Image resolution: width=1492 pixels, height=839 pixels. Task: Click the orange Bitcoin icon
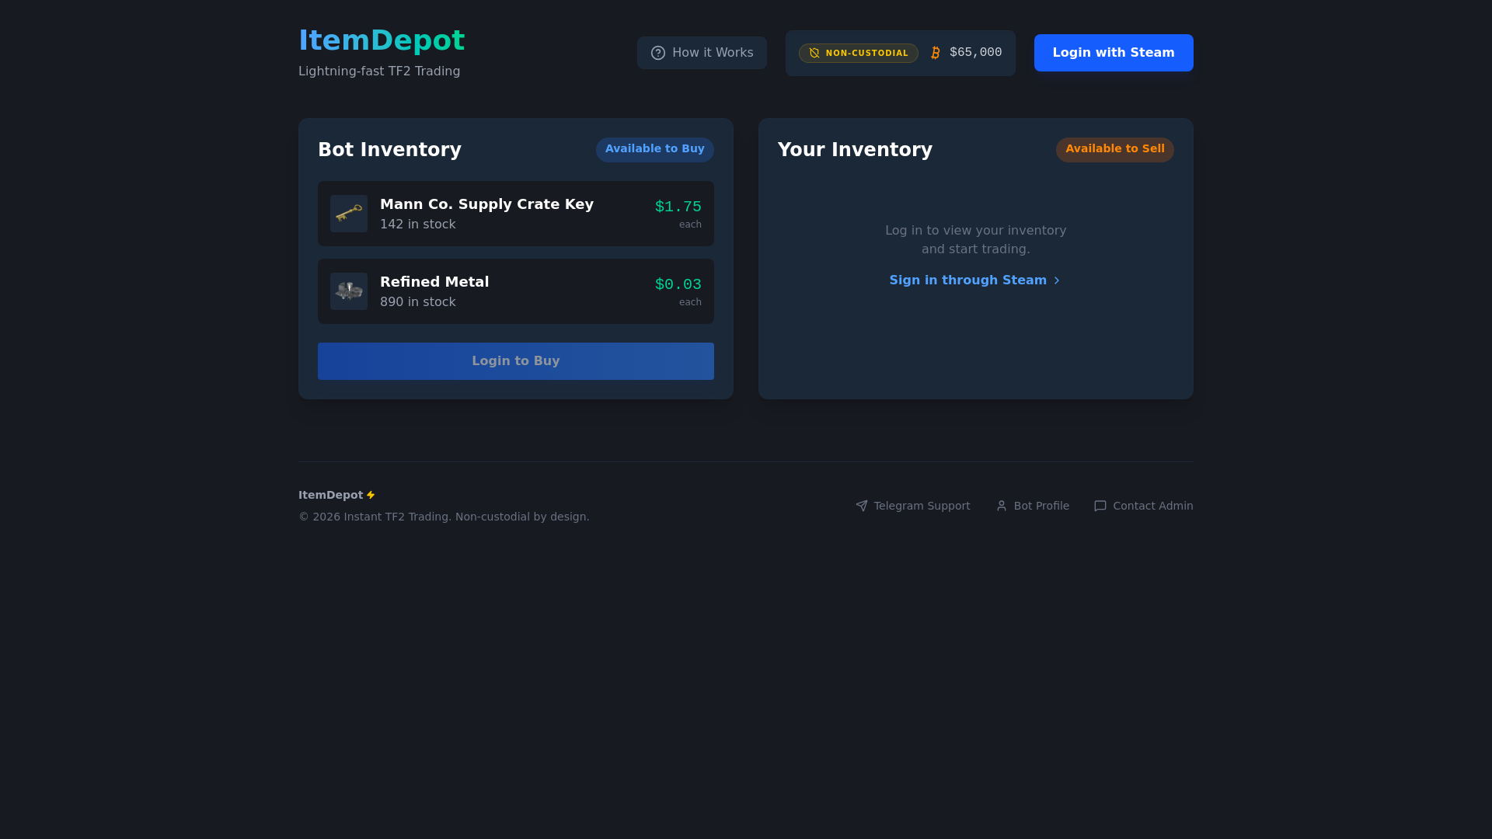pyautogui.click(x=936, y=53)
